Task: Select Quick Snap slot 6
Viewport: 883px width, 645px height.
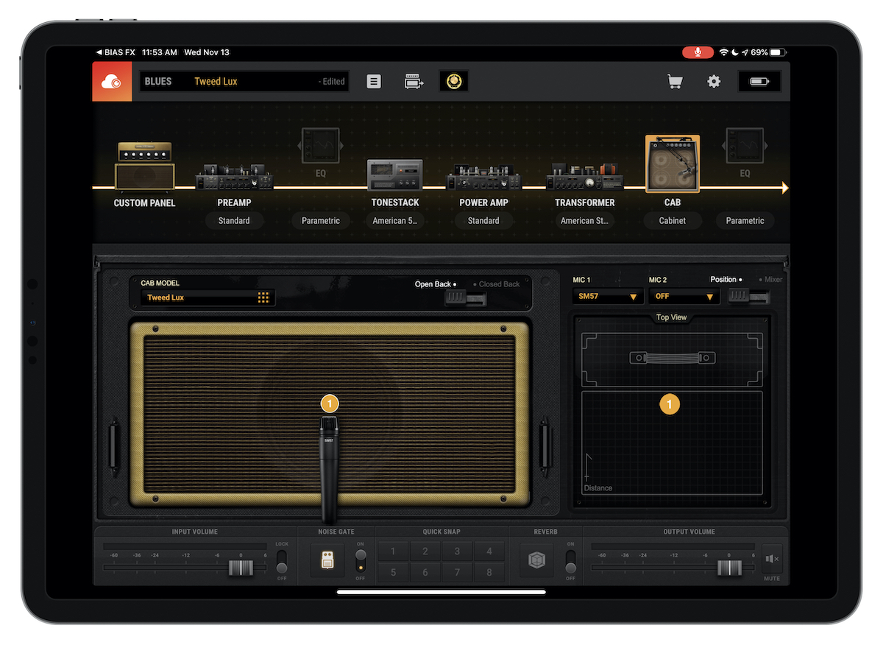Action: point(425,572)
